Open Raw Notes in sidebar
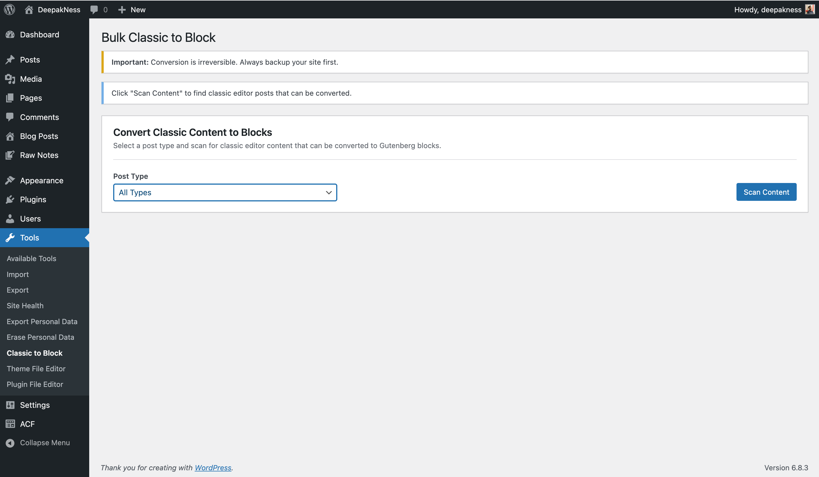The image size is (819, 477). pos(39,155)
